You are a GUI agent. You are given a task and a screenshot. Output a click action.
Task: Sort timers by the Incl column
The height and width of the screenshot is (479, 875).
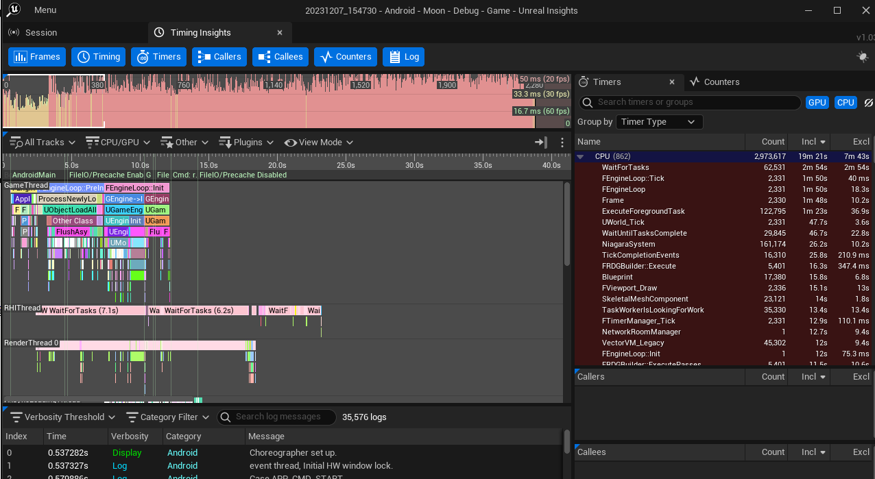coord(808,142)
